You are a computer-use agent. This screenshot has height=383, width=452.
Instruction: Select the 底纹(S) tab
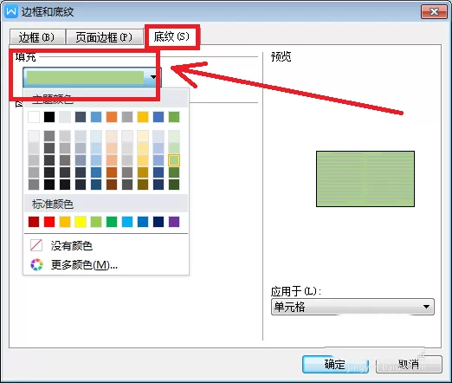(x=171, y=36)
